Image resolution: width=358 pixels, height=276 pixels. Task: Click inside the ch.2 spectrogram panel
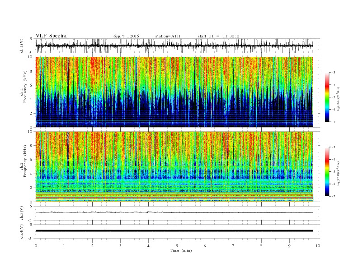click(x=174, y=167)
